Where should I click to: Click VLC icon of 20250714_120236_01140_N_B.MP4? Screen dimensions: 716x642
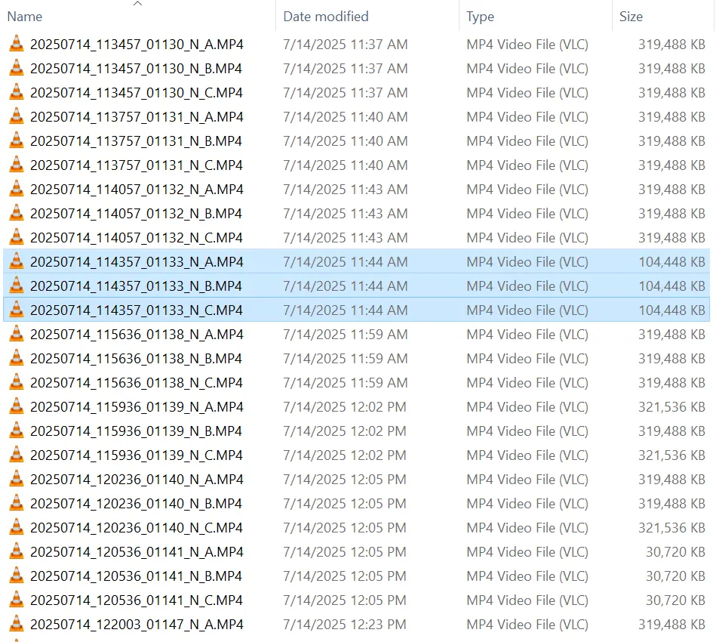click(17, 504)
